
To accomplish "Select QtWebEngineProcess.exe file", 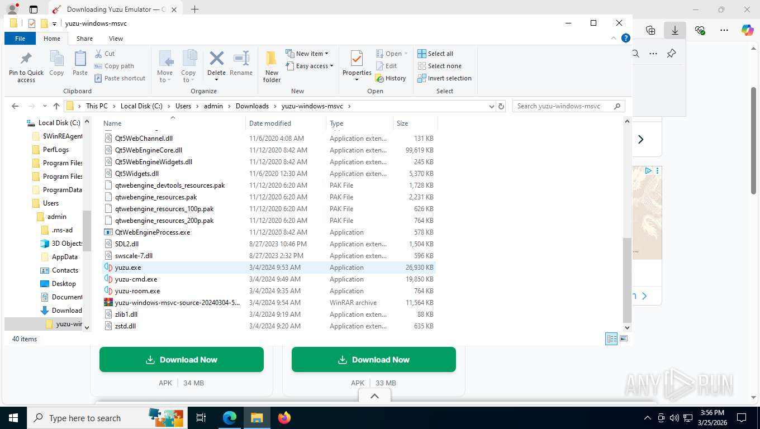I will pos(268,232).
